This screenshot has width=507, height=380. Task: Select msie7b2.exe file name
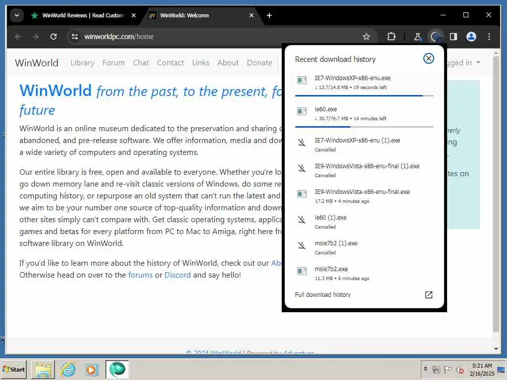[x=331, y=269]
